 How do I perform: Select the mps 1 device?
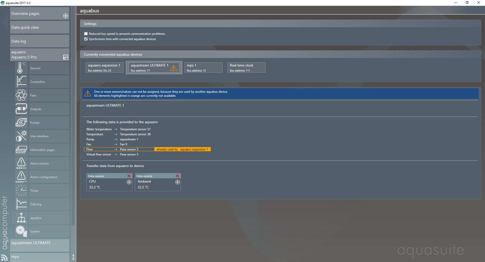(203, 68)
